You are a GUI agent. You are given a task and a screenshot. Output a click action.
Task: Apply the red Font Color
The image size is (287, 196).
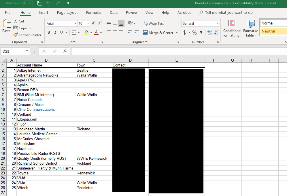[x=96, y=33]
